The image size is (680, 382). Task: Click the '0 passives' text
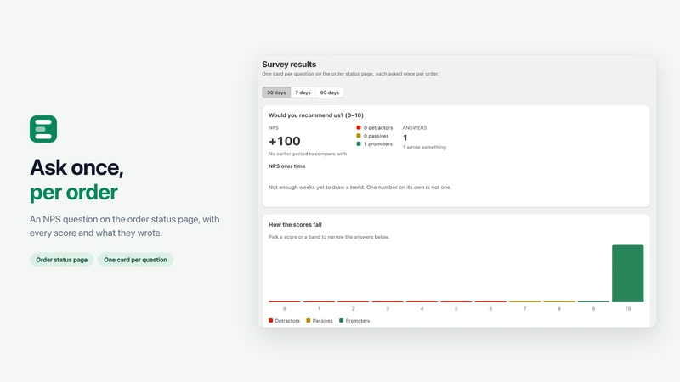(376, 136)
